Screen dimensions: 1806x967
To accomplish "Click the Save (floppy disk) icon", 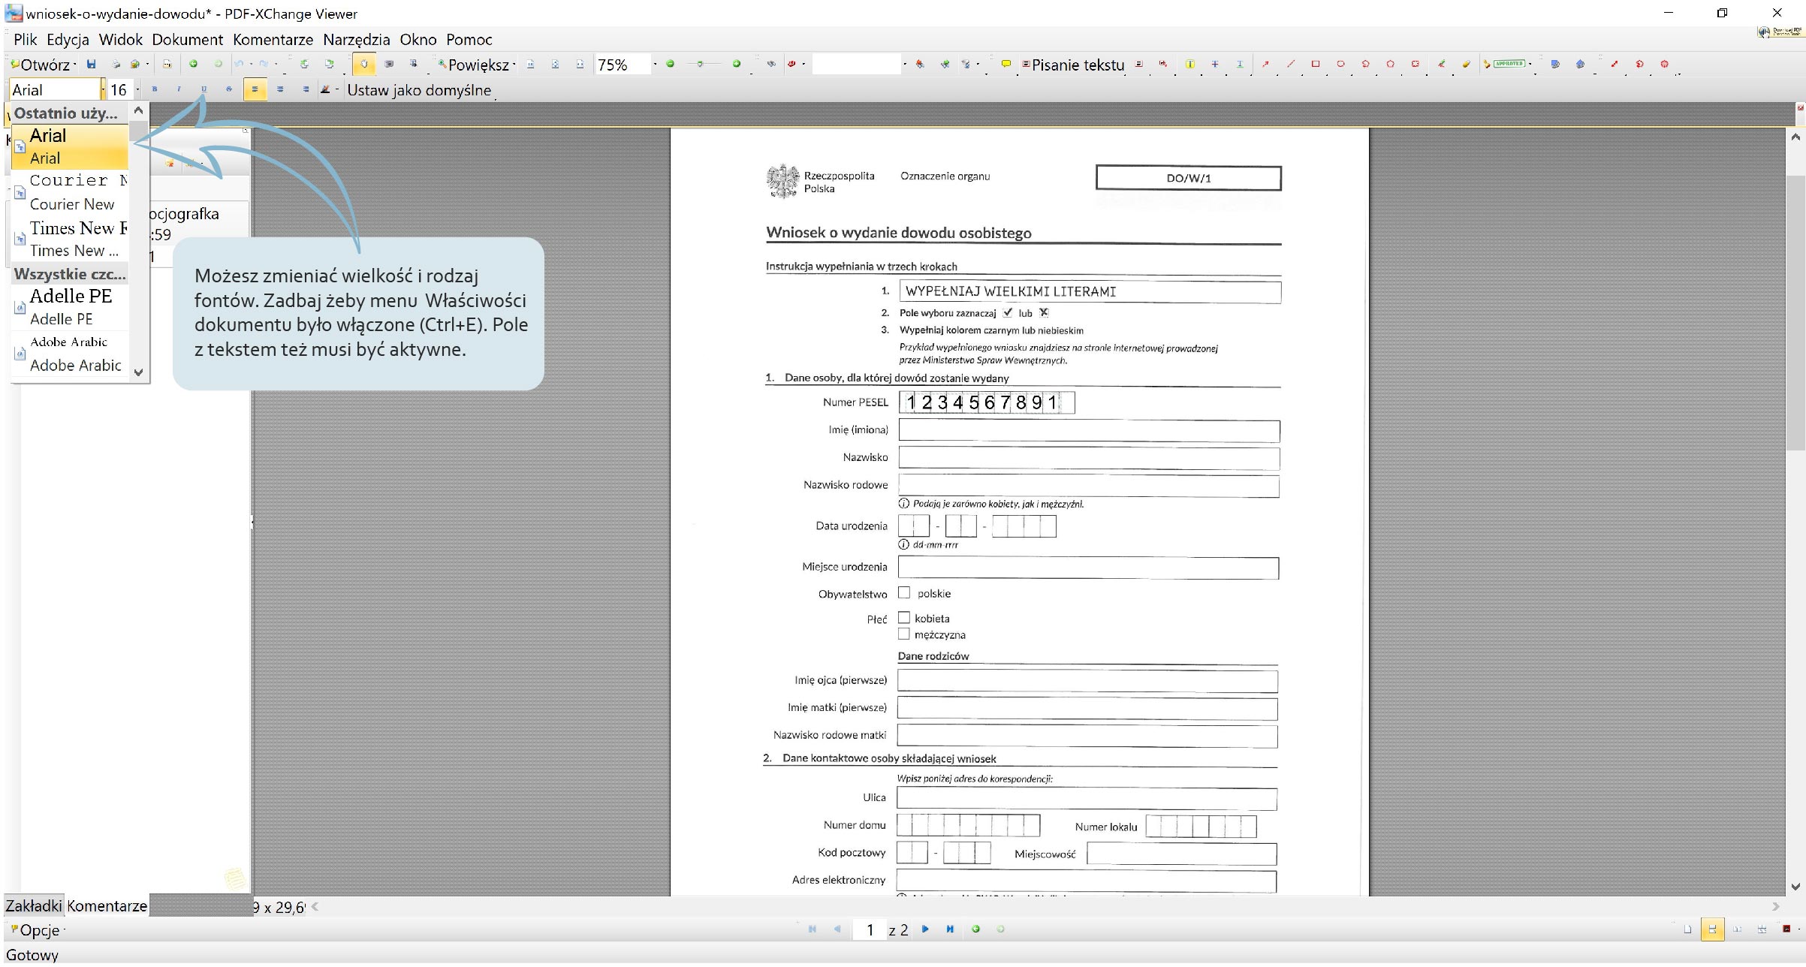I will (91, 65).
